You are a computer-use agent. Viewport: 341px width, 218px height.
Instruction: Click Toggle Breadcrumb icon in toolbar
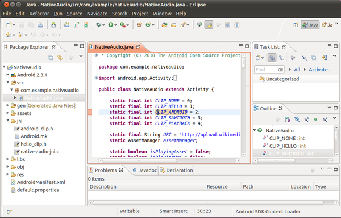click(199, 25)
